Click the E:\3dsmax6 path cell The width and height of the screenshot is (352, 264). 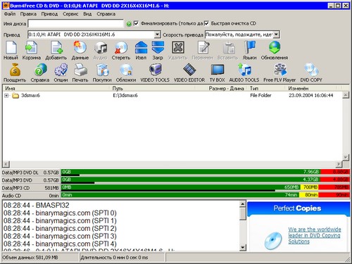[x=125, y=96]
